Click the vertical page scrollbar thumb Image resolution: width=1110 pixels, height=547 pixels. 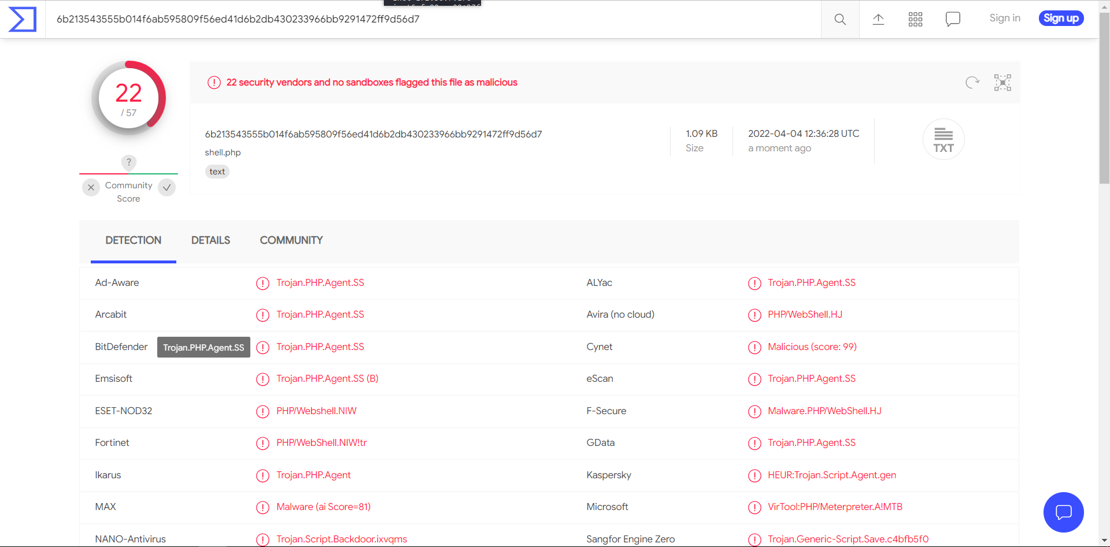[x=1104, y=97]
